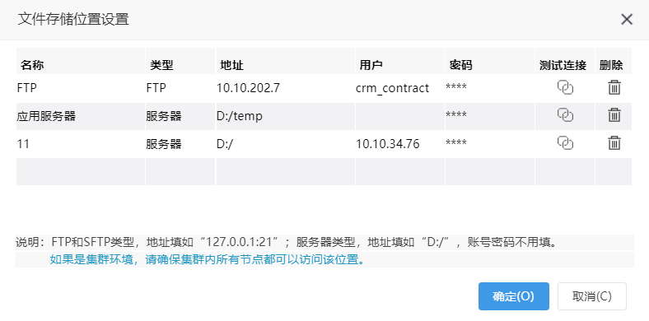
Task: Click the 取消(C) button
Action: click(592, 296)
